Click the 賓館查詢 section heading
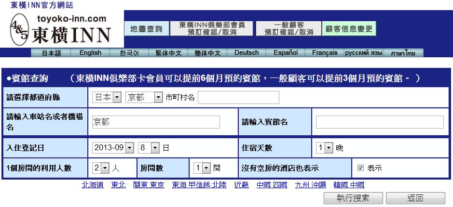453x207 pixels. point(27,78)
